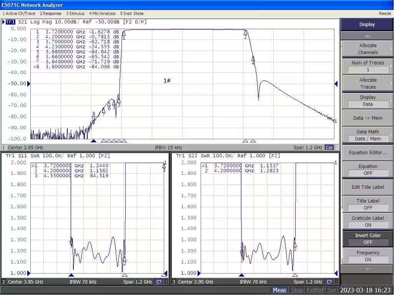Click the Cor correction indicator in channel 1

[329, 147]
